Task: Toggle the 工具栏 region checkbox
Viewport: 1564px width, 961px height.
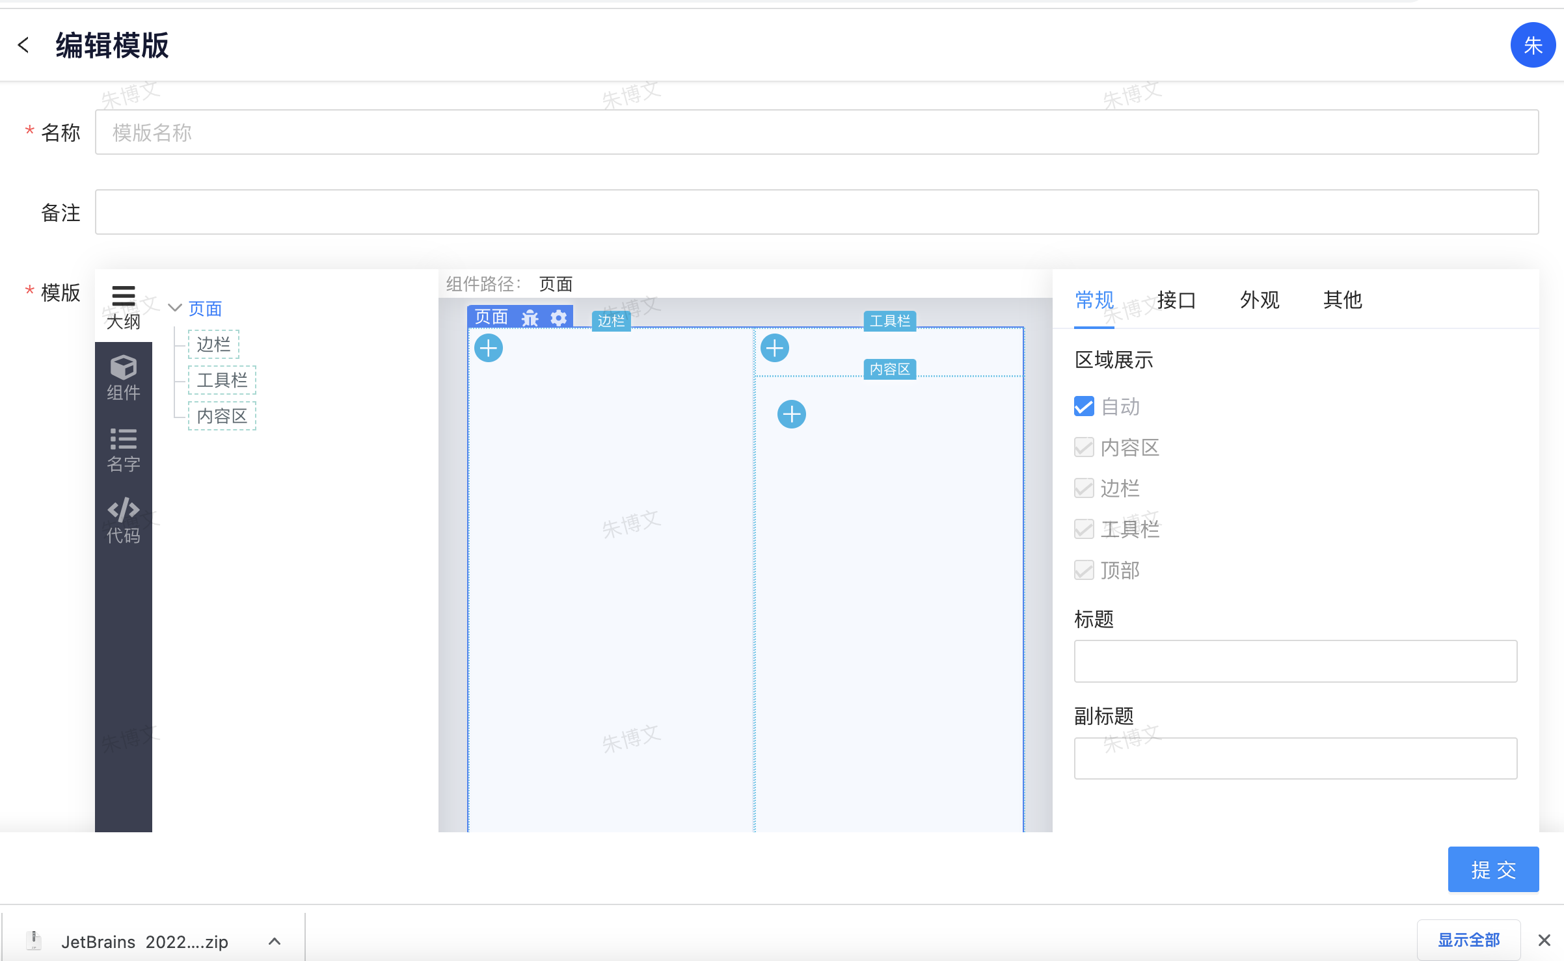Action: (x=1084, y=529)
